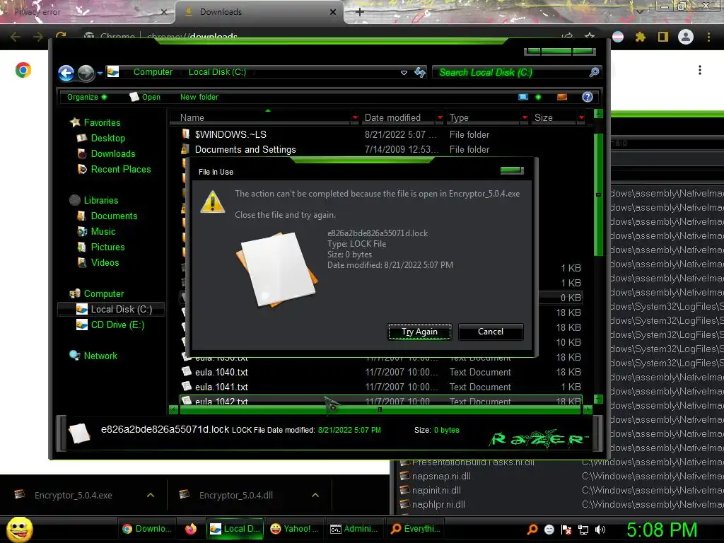This screenshot has height=543, width=724.
Task: Open Chrome three-dot menu
Action: coord(708,37)
